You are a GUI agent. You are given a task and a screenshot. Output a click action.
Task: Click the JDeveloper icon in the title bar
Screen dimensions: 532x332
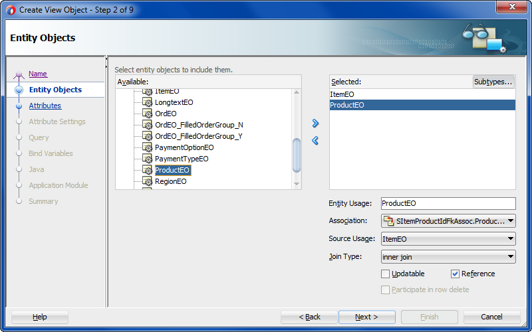tap(11, 10)
